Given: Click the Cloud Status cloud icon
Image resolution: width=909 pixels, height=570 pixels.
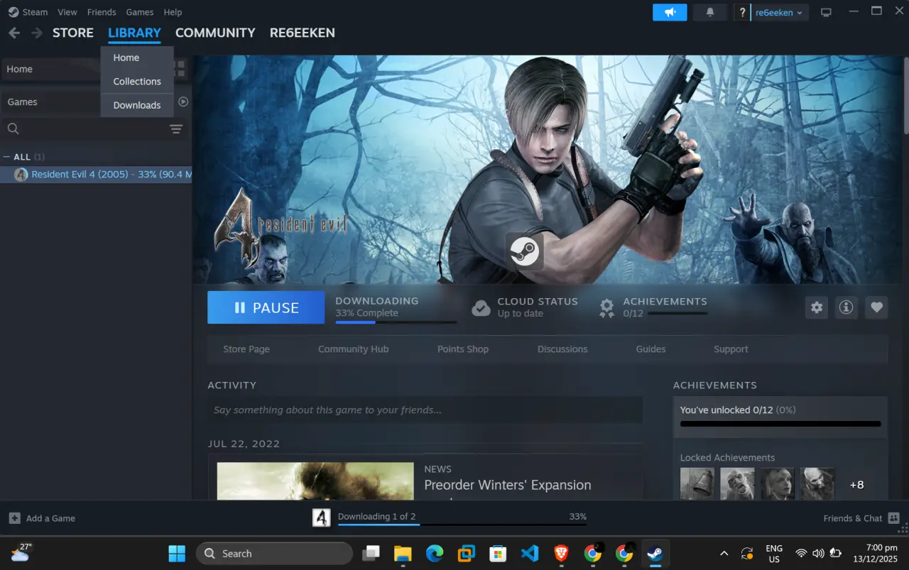Looking at the screenshot, I should [x=481, y=307].
